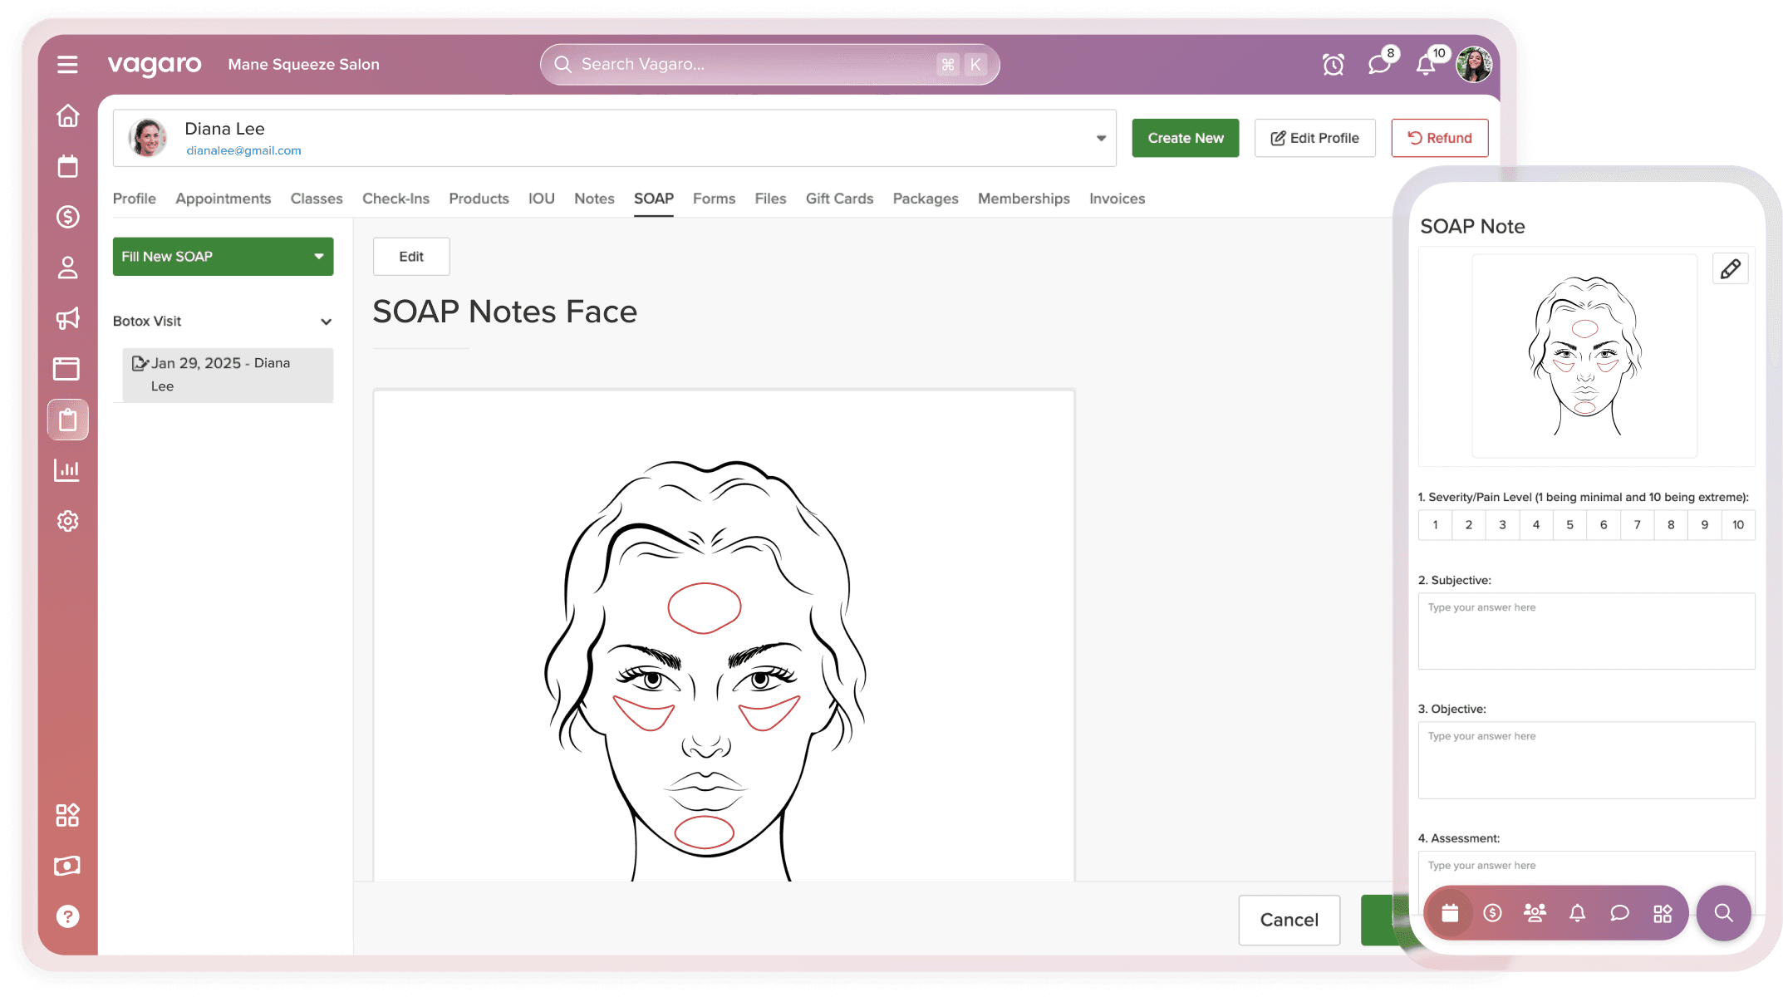Click pencil edit icon on SOAP Note
The width and height of the screenshot is (1783, 997).
click(x=1731, y=269)
